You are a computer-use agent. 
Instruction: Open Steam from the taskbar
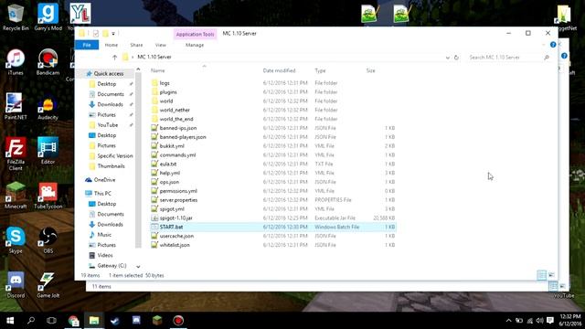click(115, 321)
